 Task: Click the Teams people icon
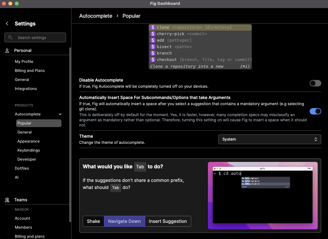point(7,200)
